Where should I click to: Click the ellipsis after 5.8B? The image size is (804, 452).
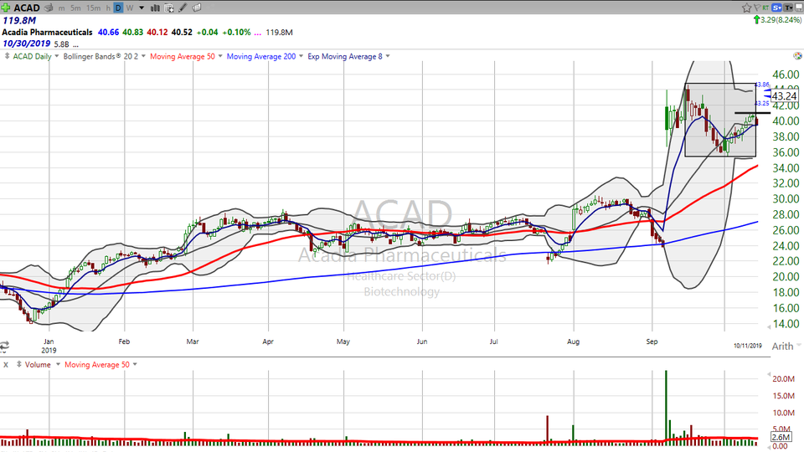tap(75, 44)
